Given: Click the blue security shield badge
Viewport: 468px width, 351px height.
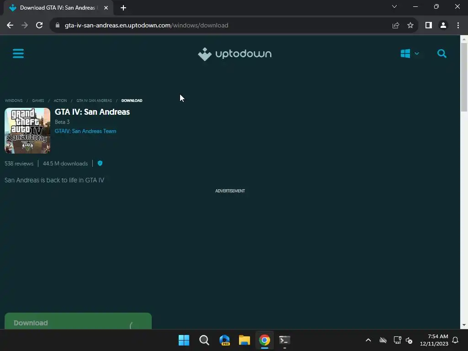Looking at the screenshot, I should click(x=100, y=163).
